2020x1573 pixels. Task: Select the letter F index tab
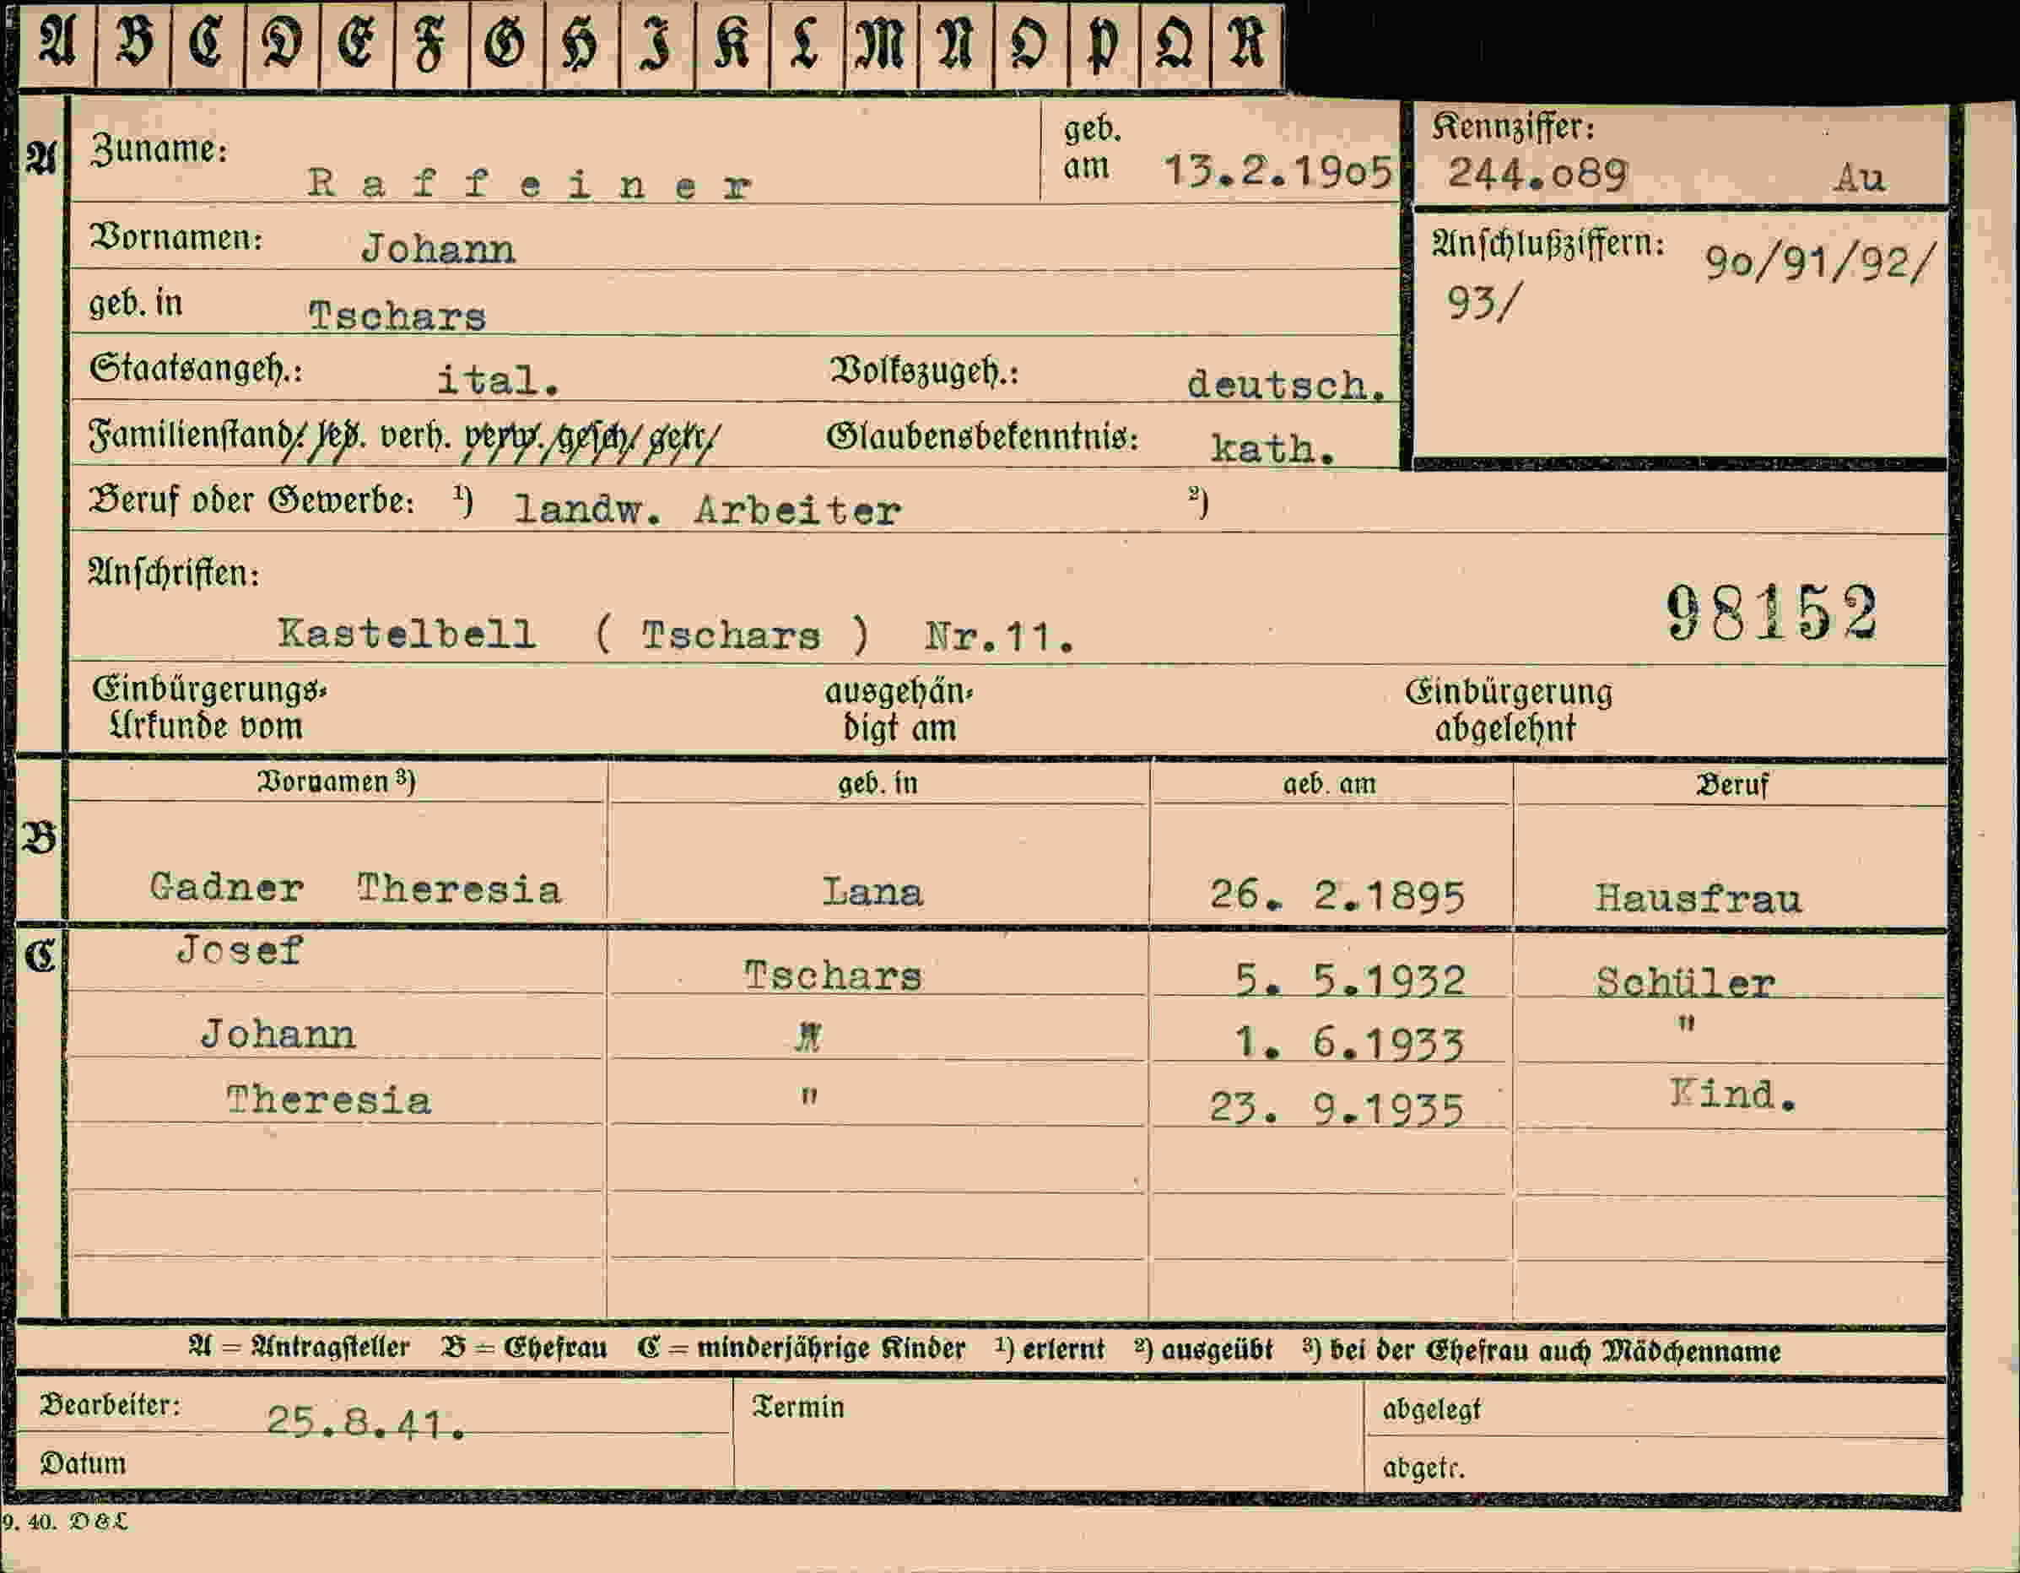[x=432, y=46]
